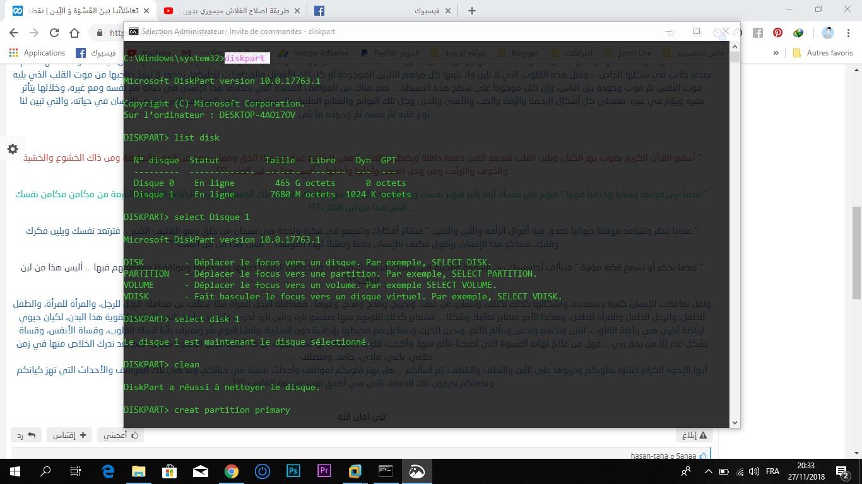The height and width of the screenshot is (484, 862).
Task: Click إقتباس quote button
Action: coord(69,435)
